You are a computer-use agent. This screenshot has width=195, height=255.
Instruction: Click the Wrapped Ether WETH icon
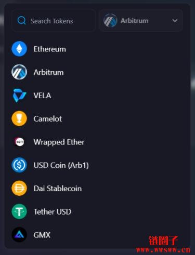(19, 142)
